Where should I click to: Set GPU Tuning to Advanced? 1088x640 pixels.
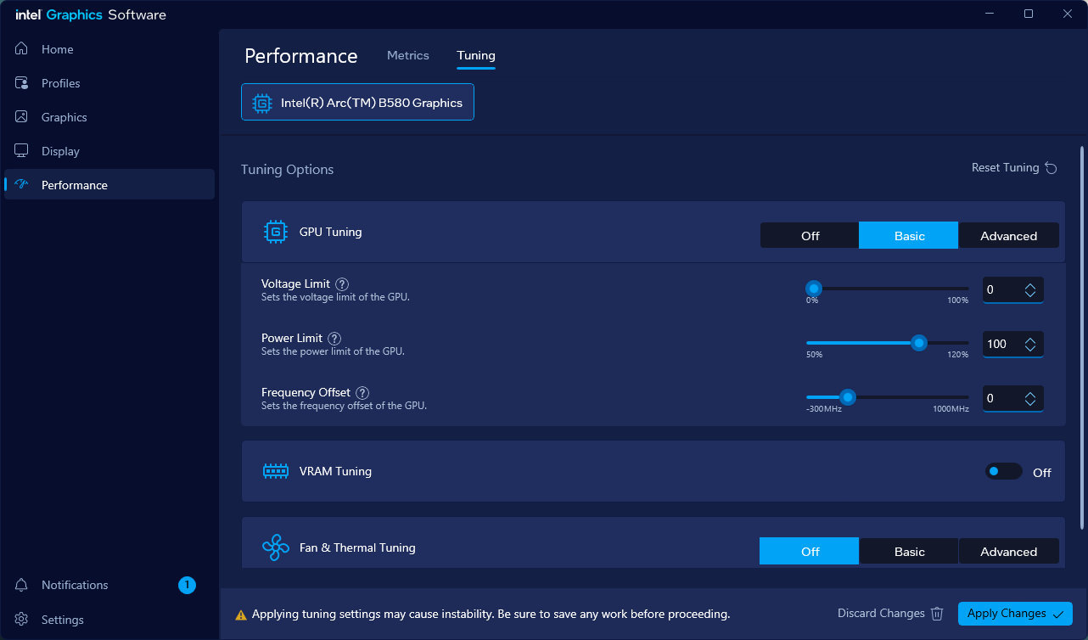1009,236
